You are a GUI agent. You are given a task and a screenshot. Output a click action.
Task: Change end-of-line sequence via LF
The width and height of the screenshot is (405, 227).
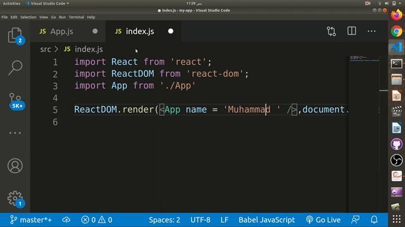point(224,220)
